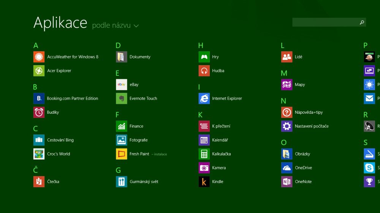Open Kamera camera icon
Viewport: 380px width, 213px height.
[x=204, y=168]
